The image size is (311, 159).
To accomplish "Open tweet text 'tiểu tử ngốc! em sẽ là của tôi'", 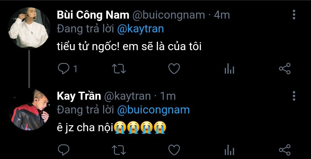I will click(129, 47).
